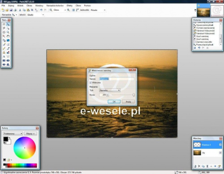Click the opacity slider handle in dialog
The width and height of the screenshot is (224, 174).
click(134, 95)
